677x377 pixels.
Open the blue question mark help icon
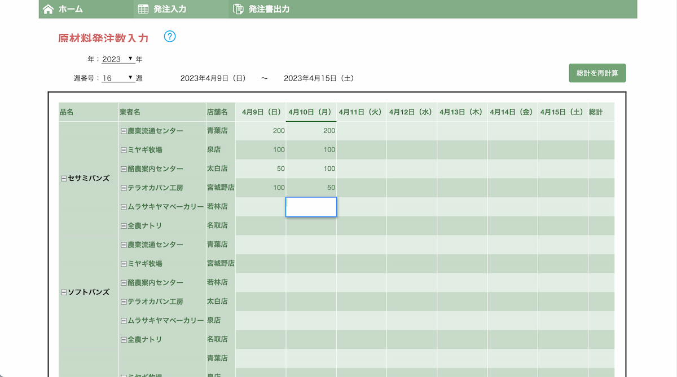click(x=168, y=36)
